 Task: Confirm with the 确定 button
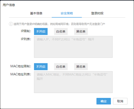104,101
